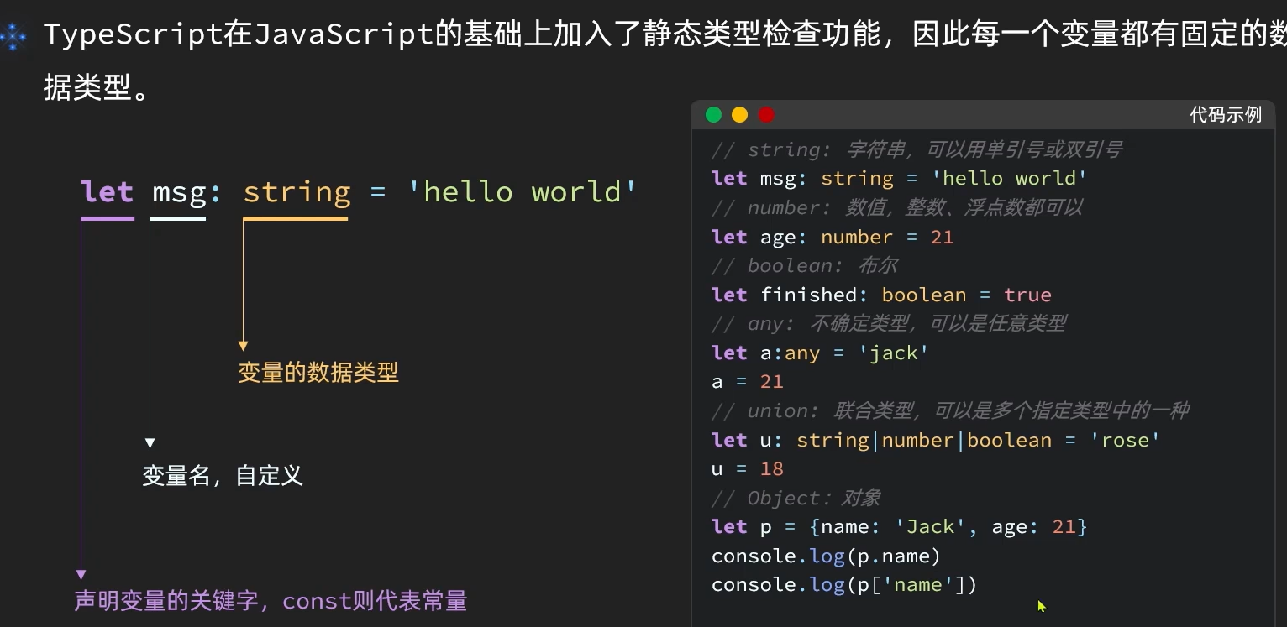Click the red window dot in code panel
Viewport: 1287px width, 627px height.
[x=766, y=115]
